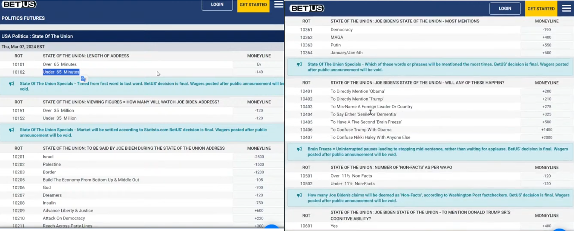
Task: Click BetUS logo in left window
Action: tap(19, 4)
